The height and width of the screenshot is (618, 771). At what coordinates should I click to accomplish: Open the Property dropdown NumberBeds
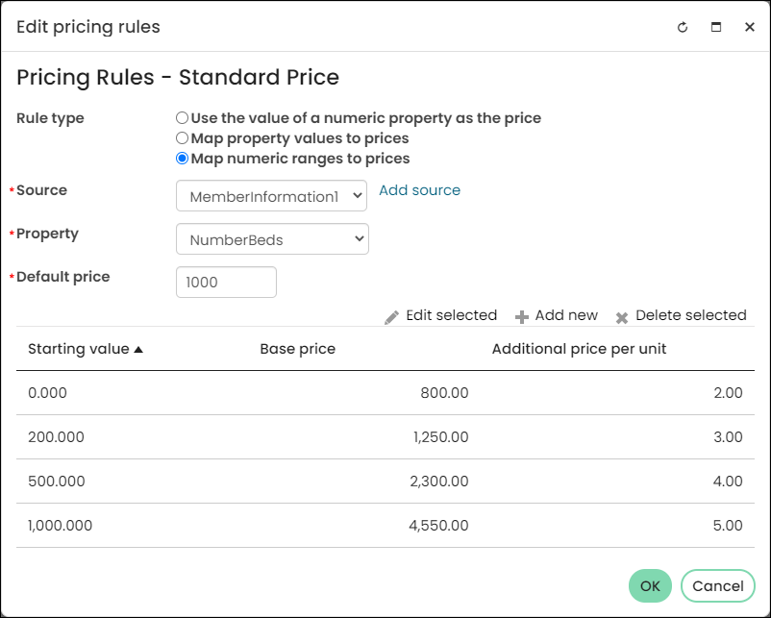pyautogui.click(x=272, y=239)
